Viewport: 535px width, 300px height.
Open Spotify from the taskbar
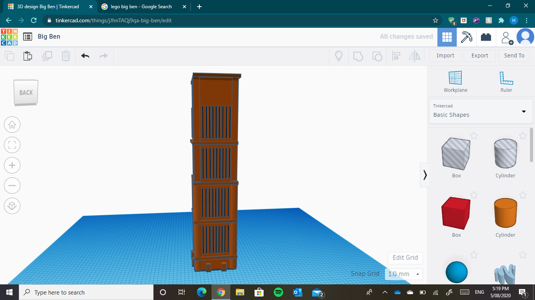278,292
